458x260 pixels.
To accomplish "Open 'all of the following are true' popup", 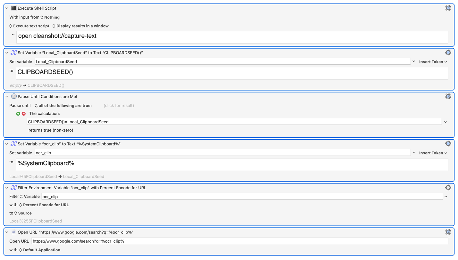I will [x=63, y=106].
